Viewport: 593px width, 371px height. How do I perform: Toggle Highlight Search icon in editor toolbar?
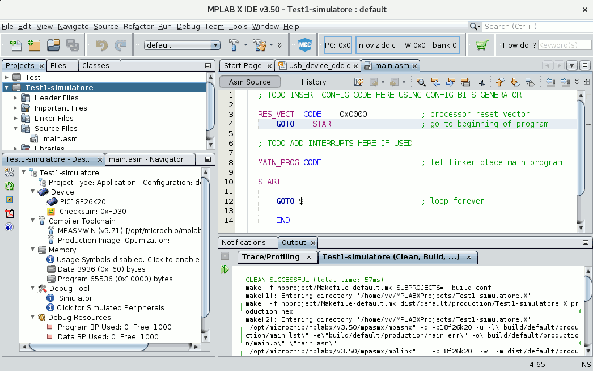click(465, 82)
